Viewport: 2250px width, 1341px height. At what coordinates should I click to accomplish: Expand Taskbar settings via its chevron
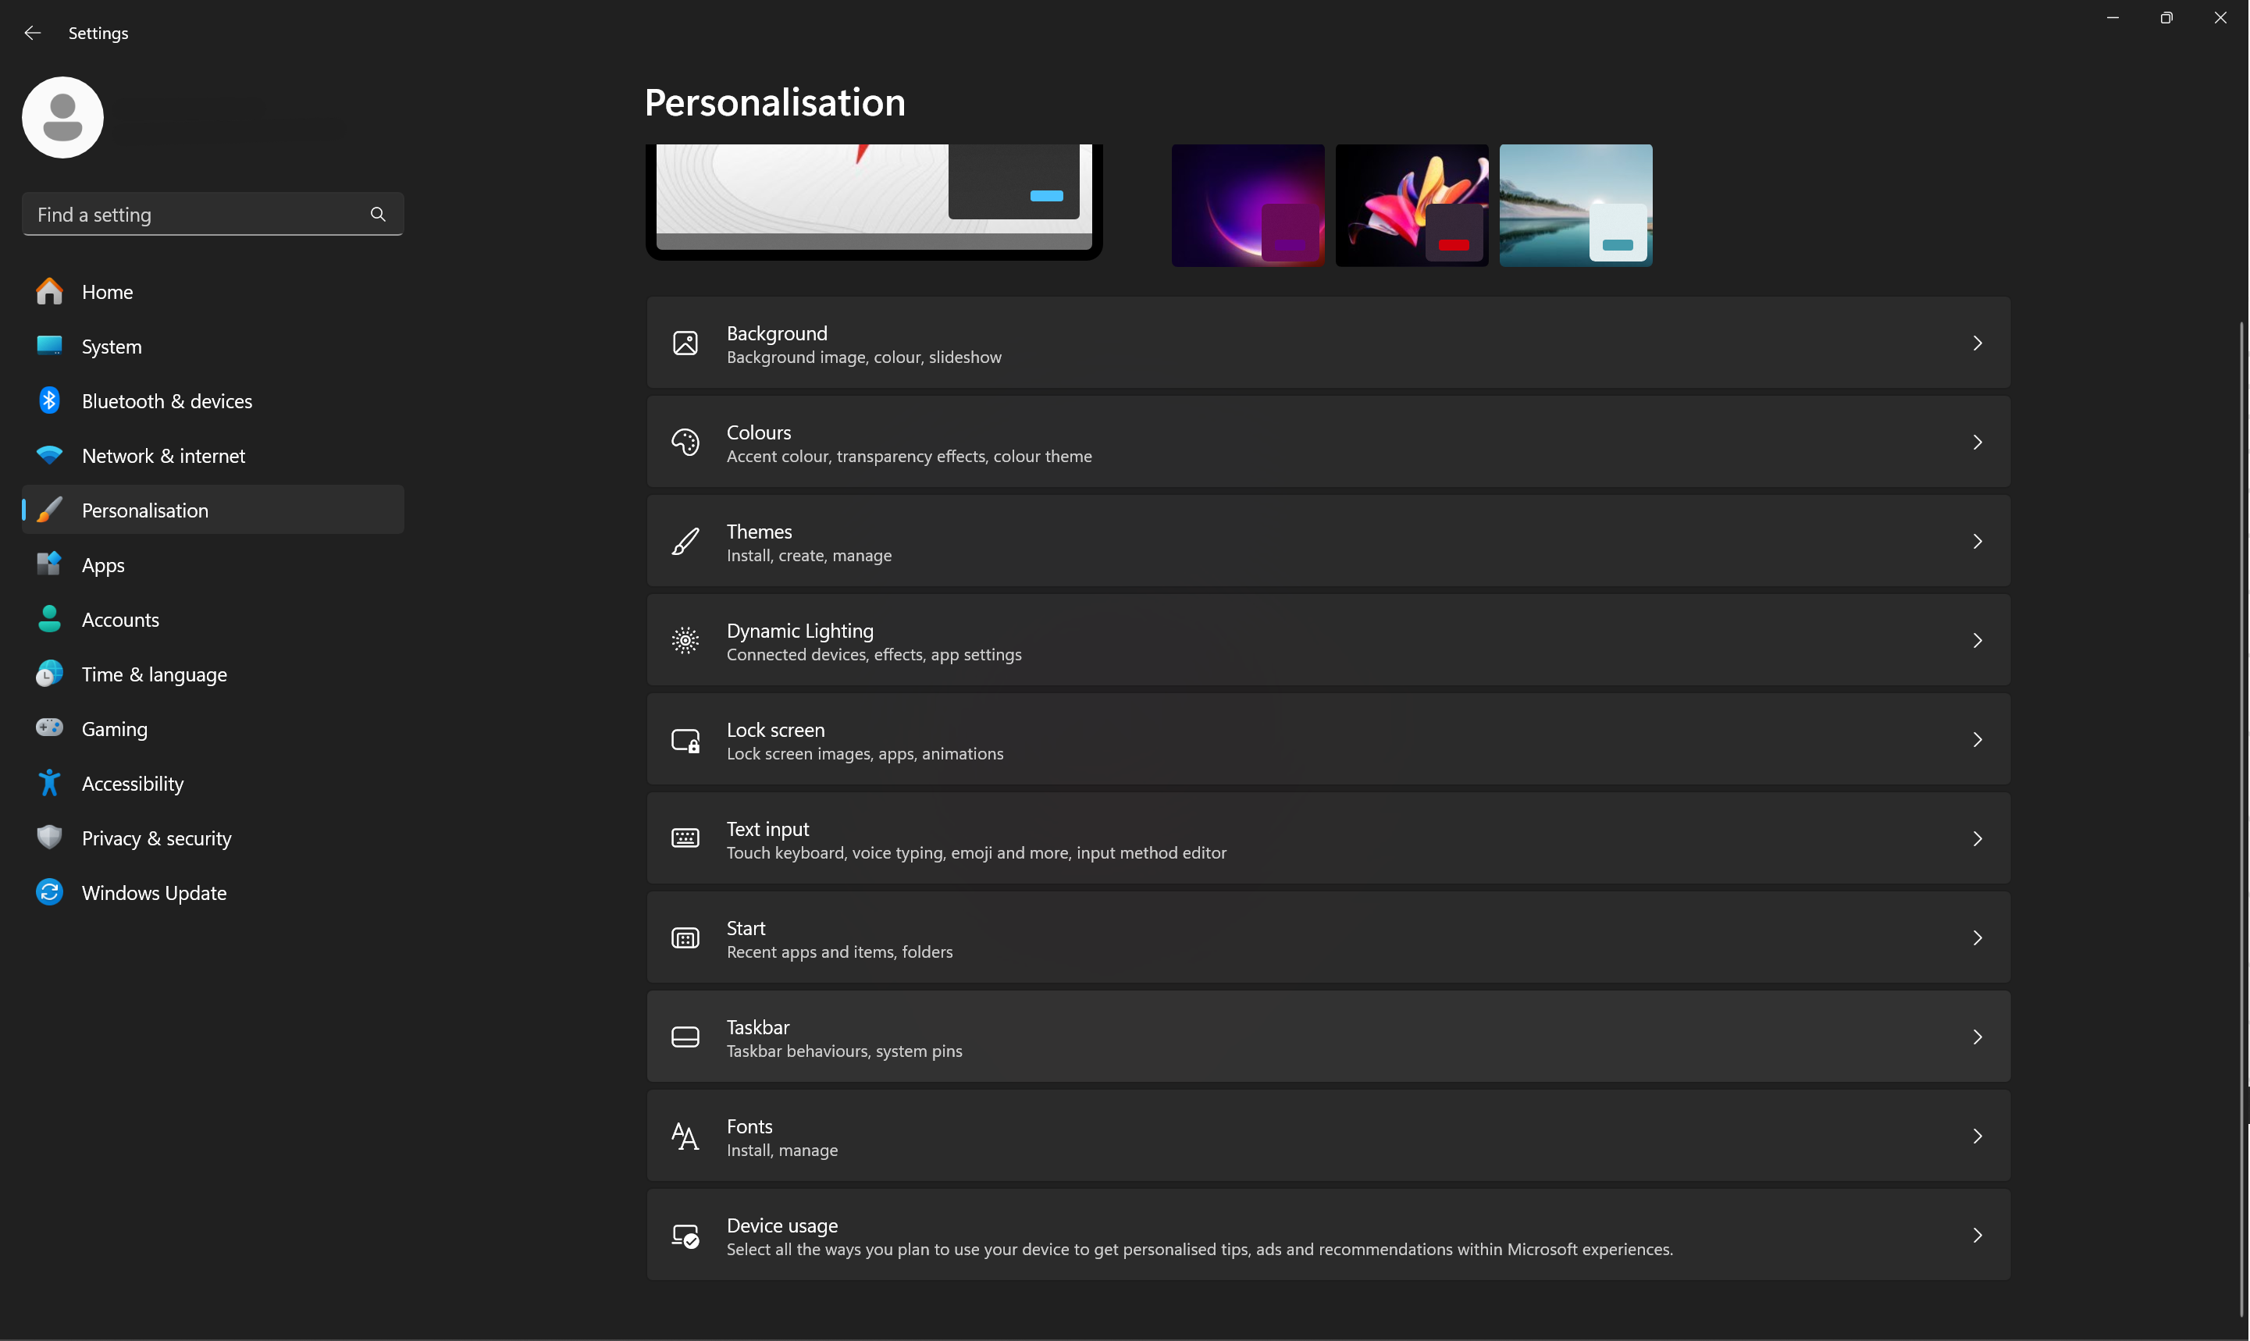(1976, 1037)
